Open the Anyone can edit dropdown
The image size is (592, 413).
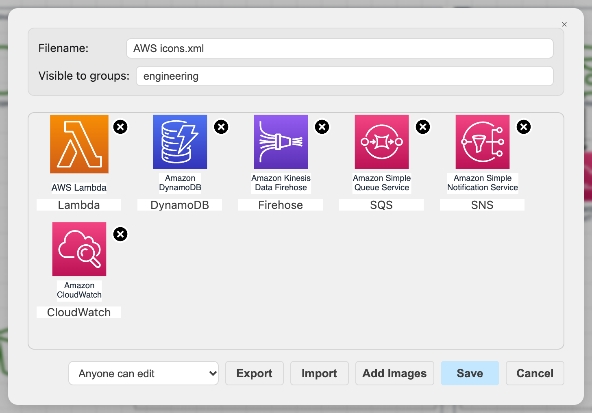(144, 373)
